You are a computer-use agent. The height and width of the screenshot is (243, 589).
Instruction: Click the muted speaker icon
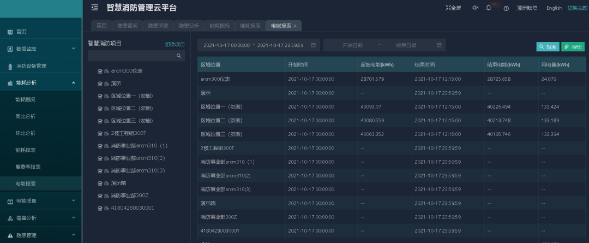pos(475,8)
